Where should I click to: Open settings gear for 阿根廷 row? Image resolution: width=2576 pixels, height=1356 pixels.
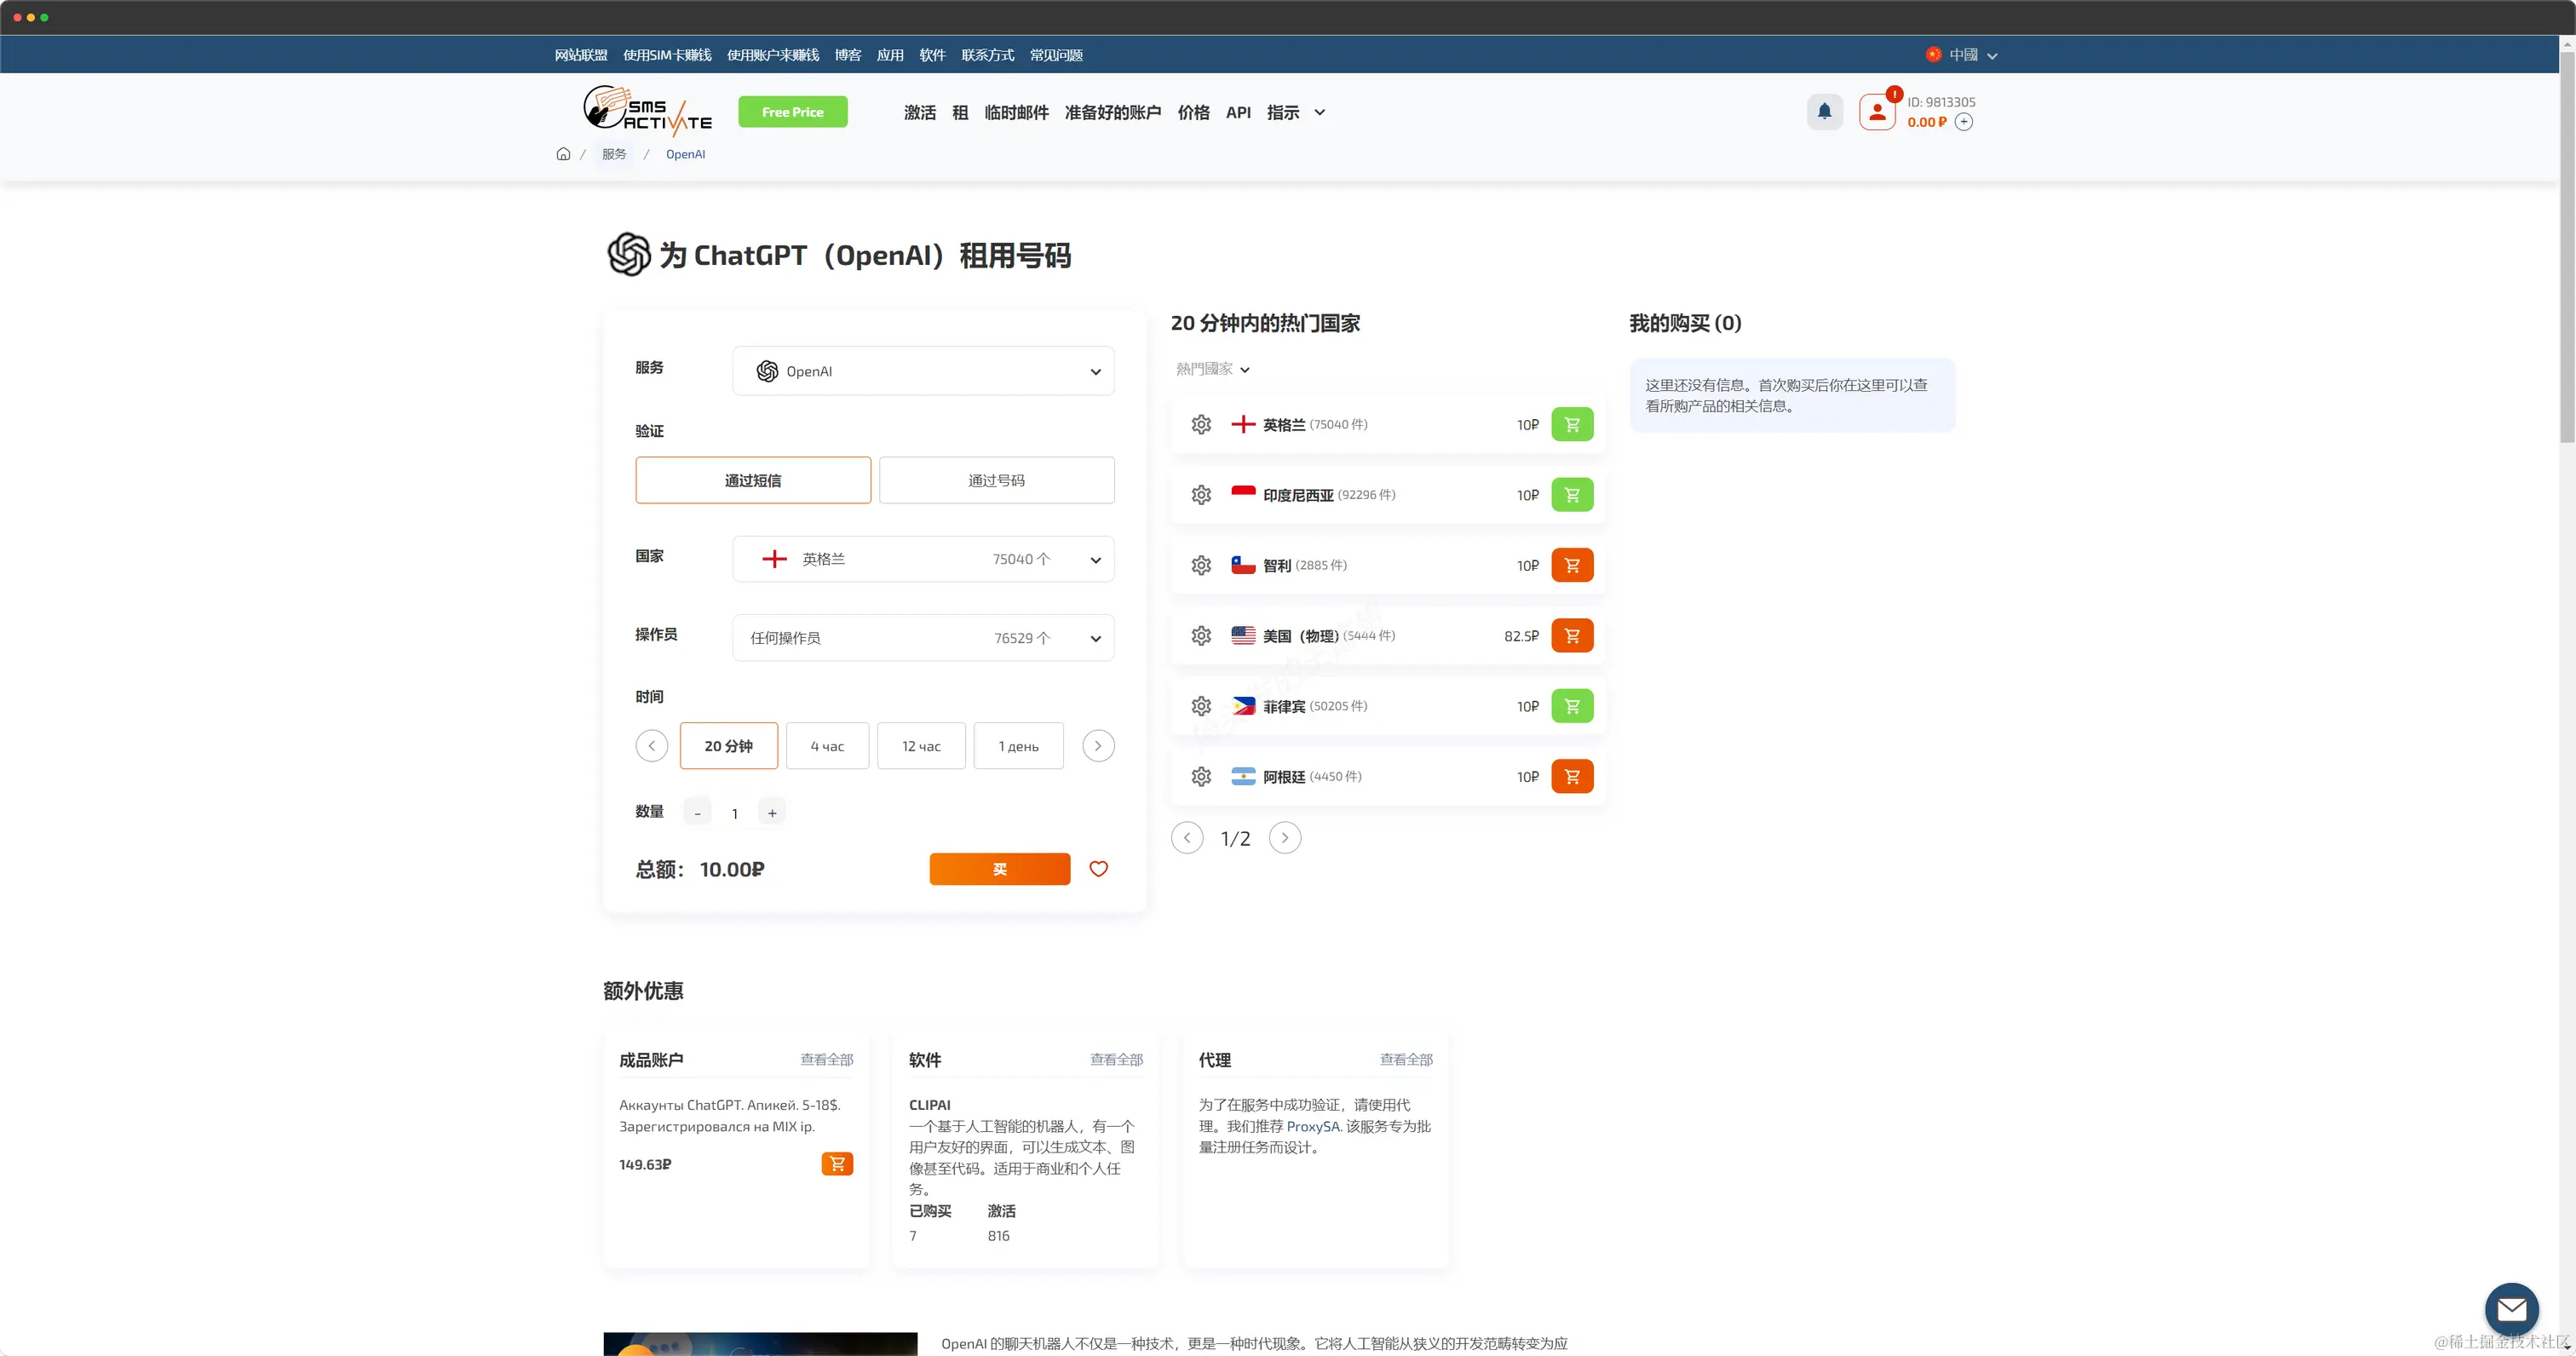coord(1201,777)
